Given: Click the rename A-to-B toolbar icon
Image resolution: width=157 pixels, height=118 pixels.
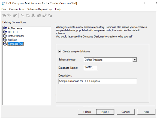Looking at the screenshot, I should [28, 16].
